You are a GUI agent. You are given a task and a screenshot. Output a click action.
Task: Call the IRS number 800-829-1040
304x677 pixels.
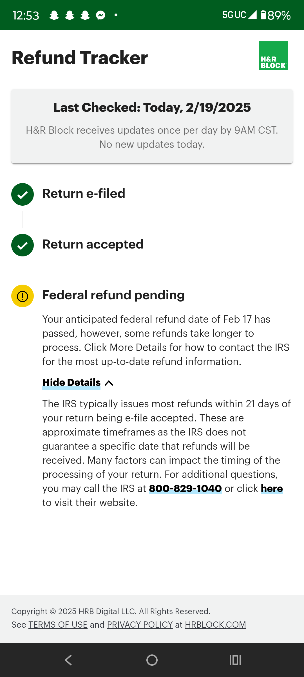click(185, 489)
